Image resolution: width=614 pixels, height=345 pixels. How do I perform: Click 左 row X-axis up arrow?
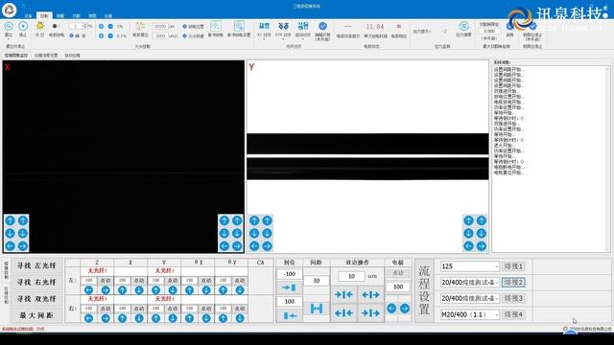(122, 290)
